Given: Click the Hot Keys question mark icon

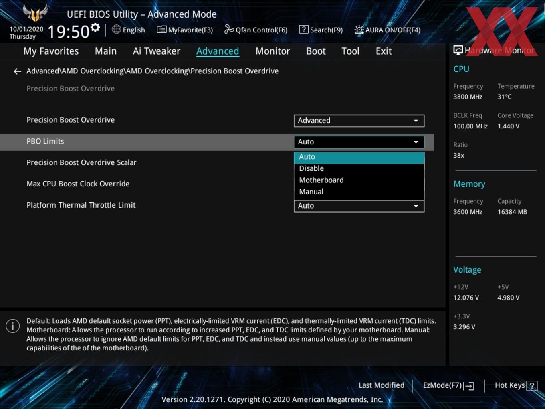Looking at the screenshot, I should (x=532, y=386).
